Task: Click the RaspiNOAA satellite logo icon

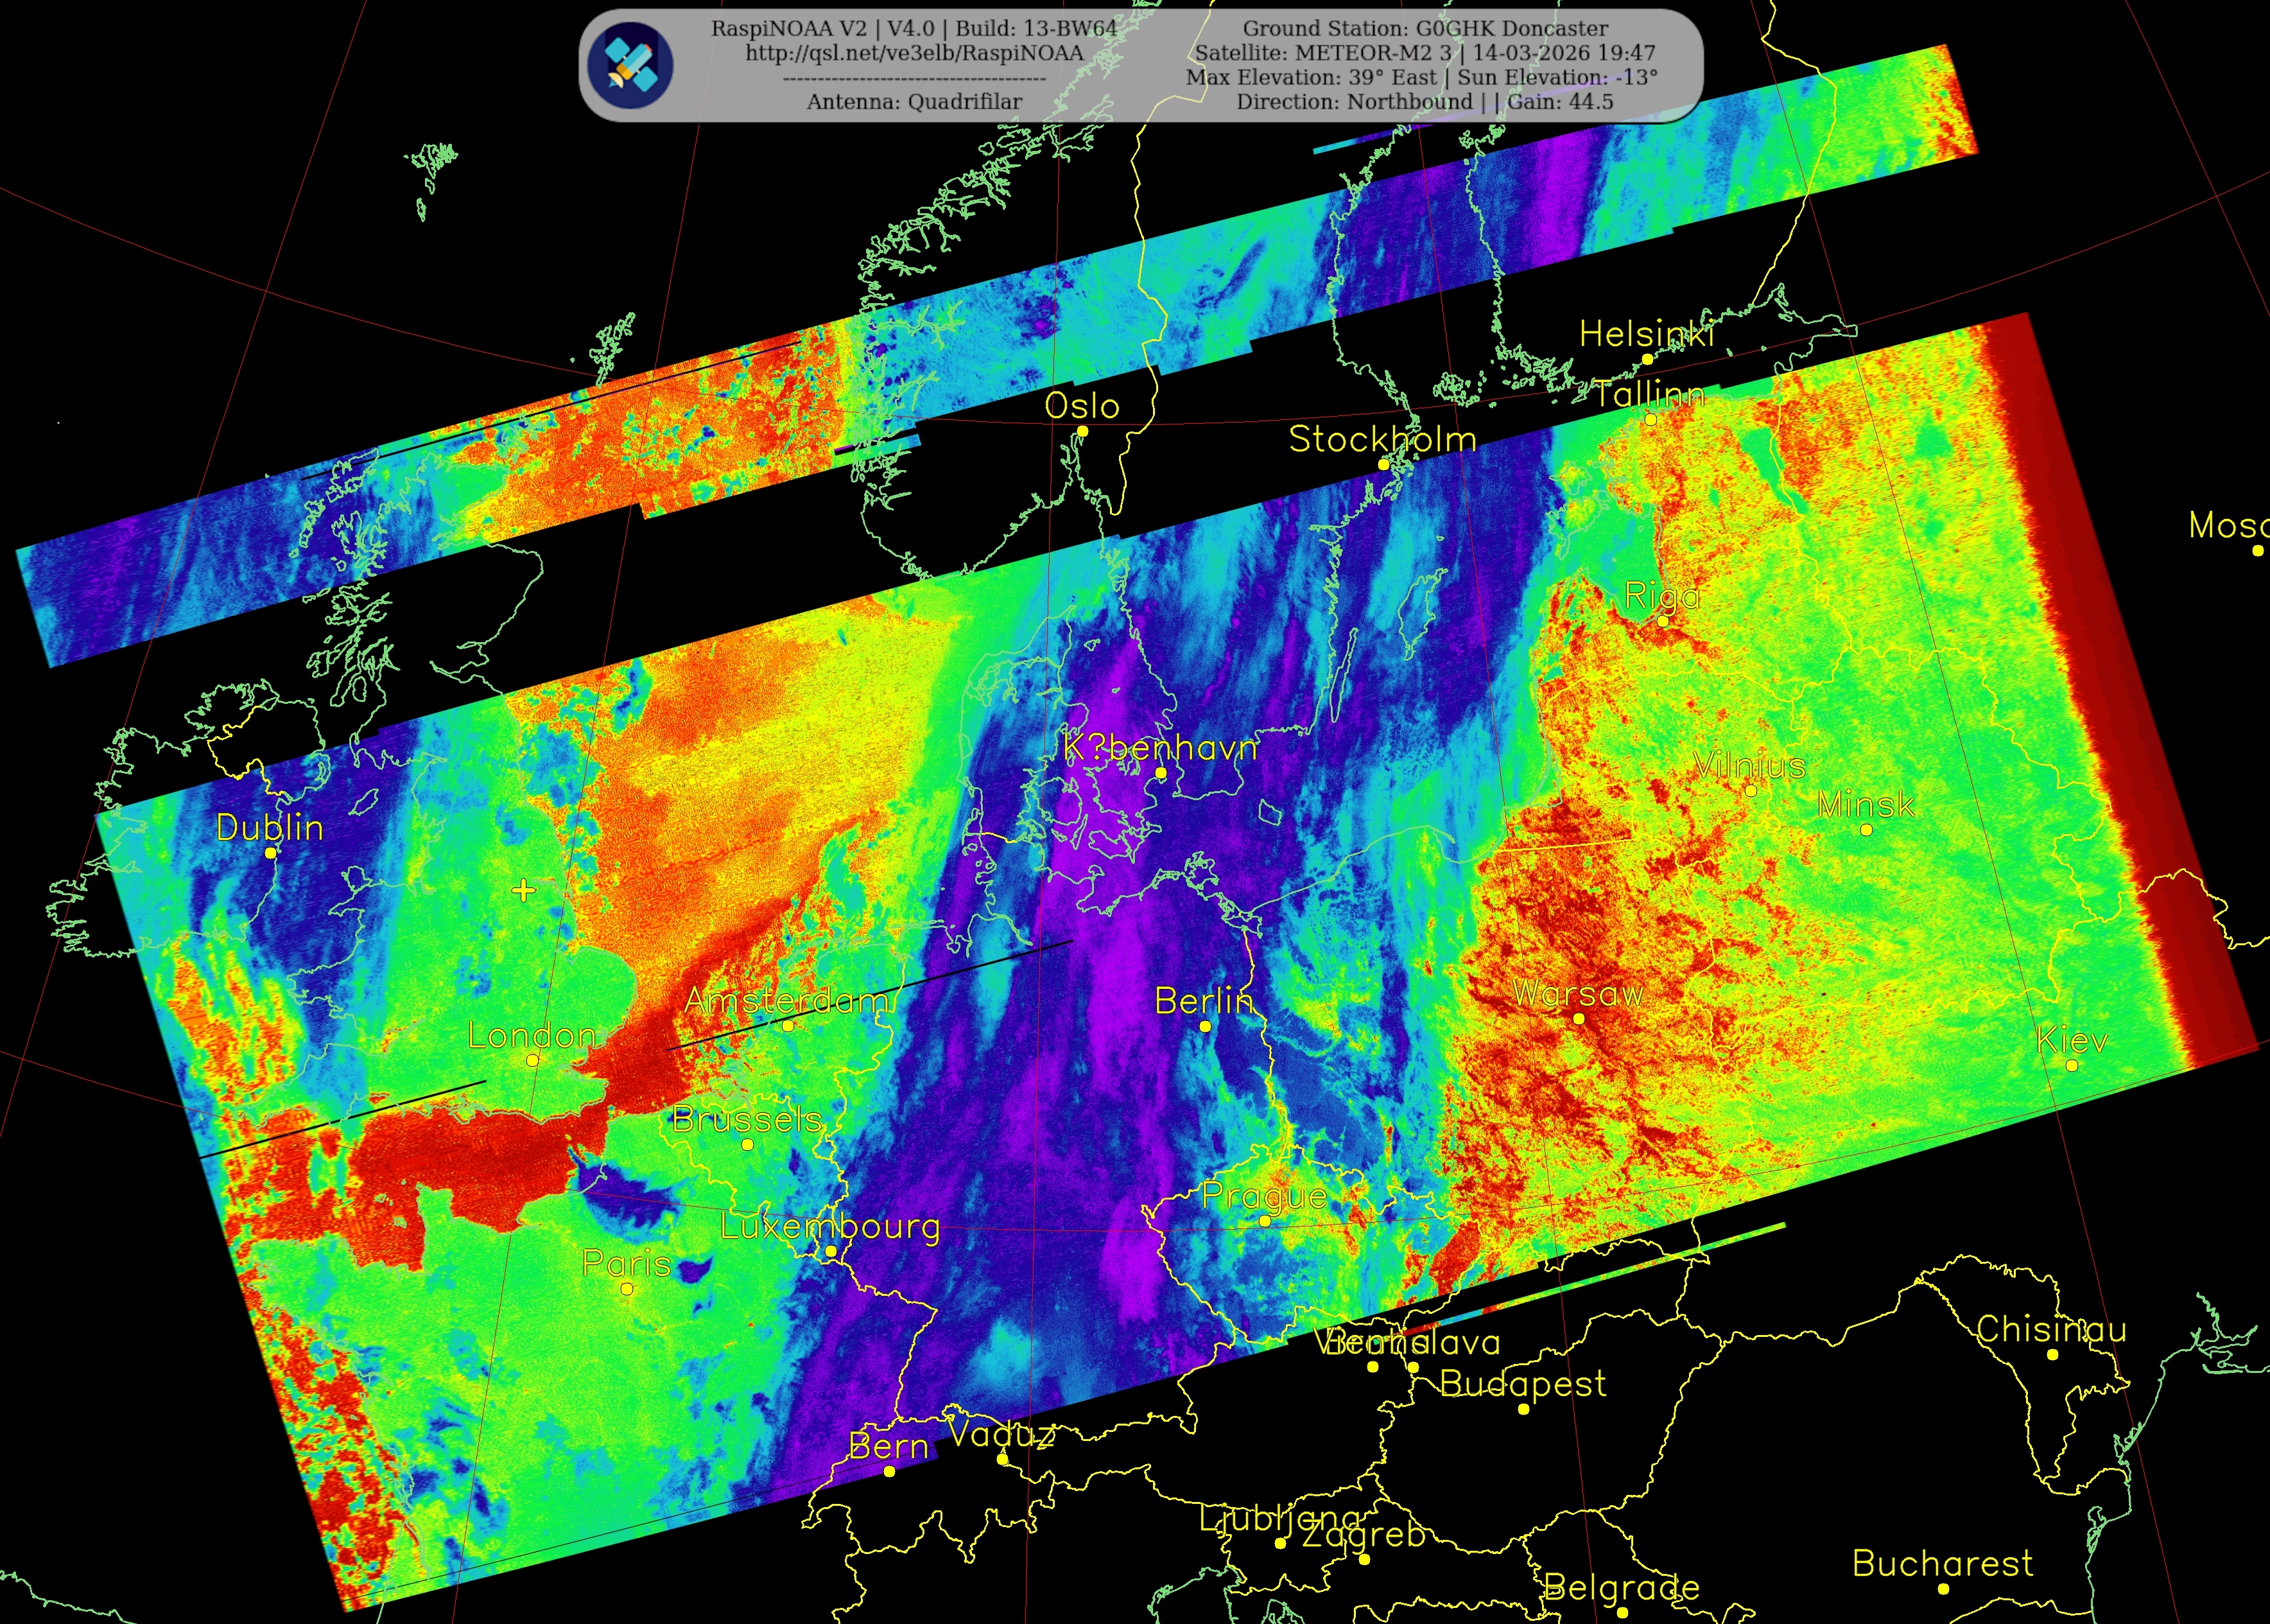Action: (630, 65)
